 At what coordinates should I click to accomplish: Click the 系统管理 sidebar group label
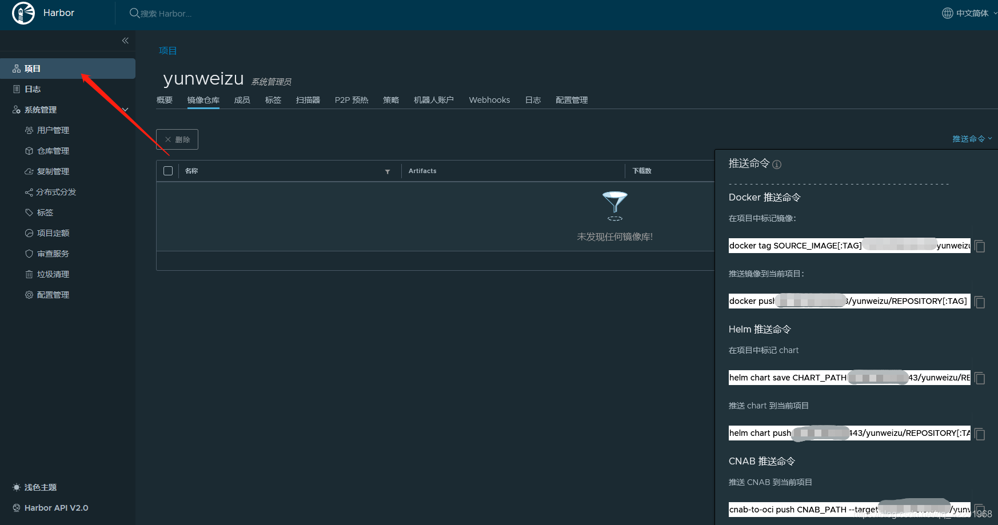[41, 110]
